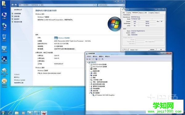Screen dimensions: 185x115
Task: Expand 系统设备 system devices node
Action: [89, 91]
